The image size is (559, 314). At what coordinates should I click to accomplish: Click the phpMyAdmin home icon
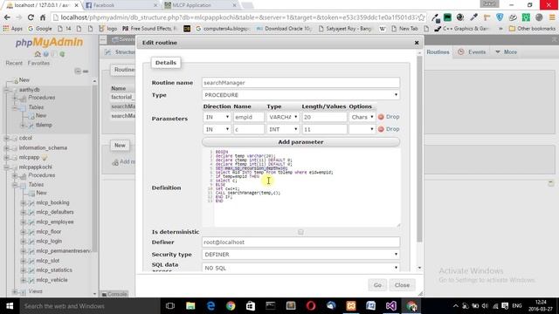coord(38,54)
